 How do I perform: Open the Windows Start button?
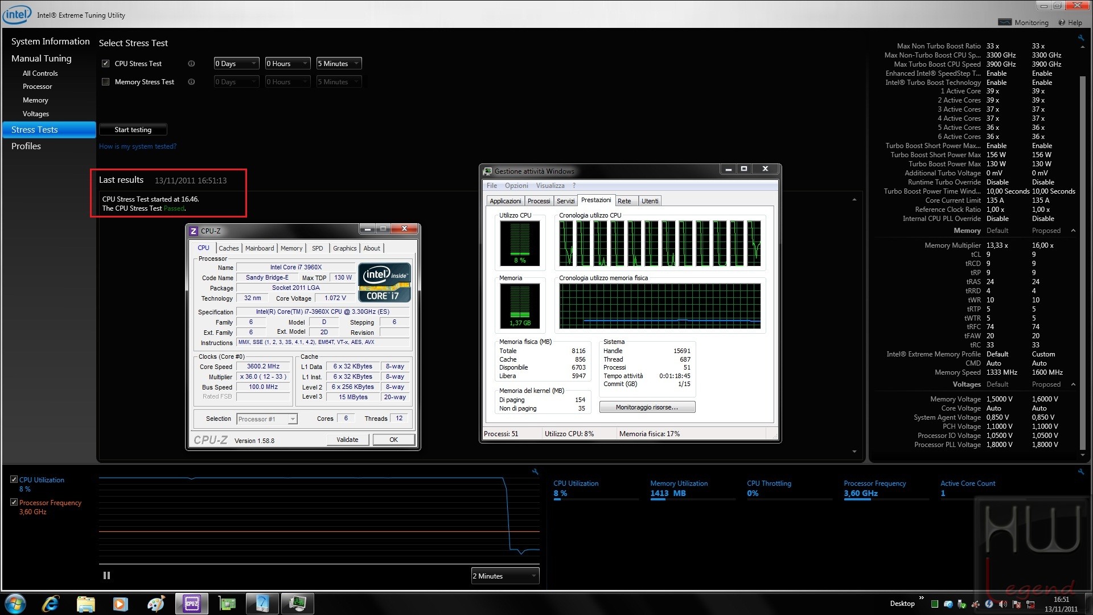coord(15,604)
